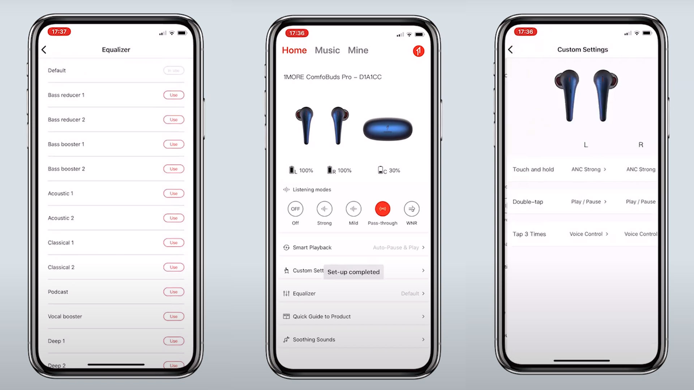Image resolution: width=694 pixels, height=390 pixels.
Task: Select the WNR listening mode icon
Action: (411, 209)
